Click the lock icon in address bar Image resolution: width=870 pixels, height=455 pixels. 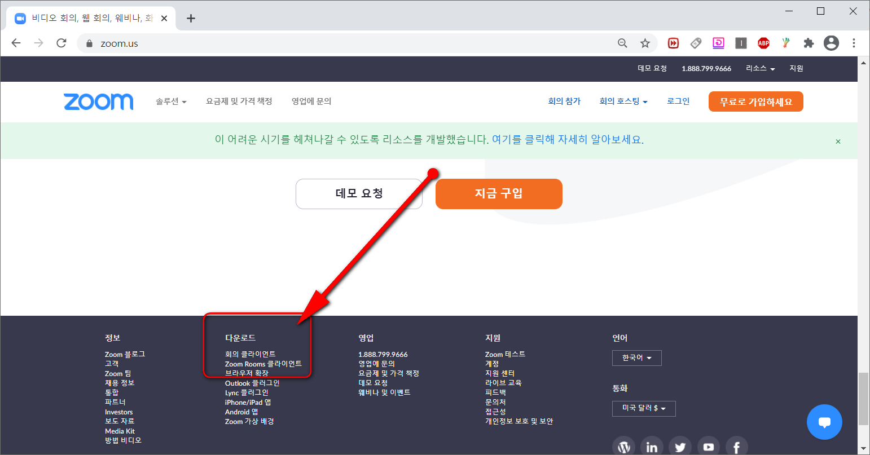click(89, 43)
